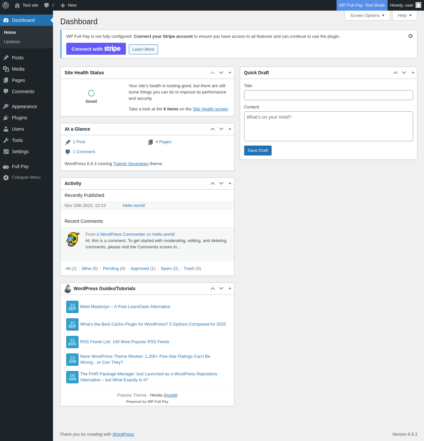Open the WordPress logo menu
This screenshot has height=441, width=424.
(6, 5)
